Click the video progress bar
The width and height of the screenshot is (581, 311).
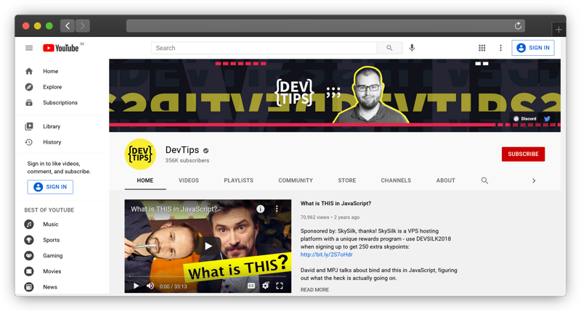pyautogui.click(x=208, y=276)
